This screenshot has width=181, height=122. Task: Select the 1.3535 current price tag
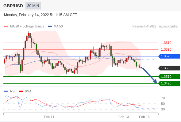point(169,68)
